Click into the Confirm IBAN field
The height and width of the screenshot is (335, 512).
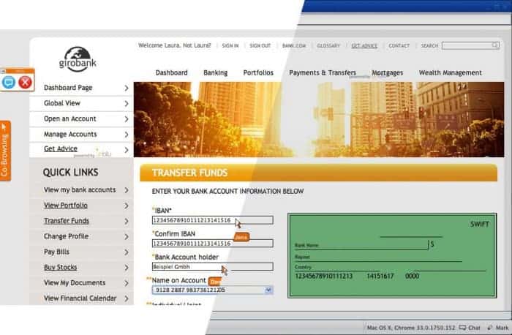click(213, 244)
